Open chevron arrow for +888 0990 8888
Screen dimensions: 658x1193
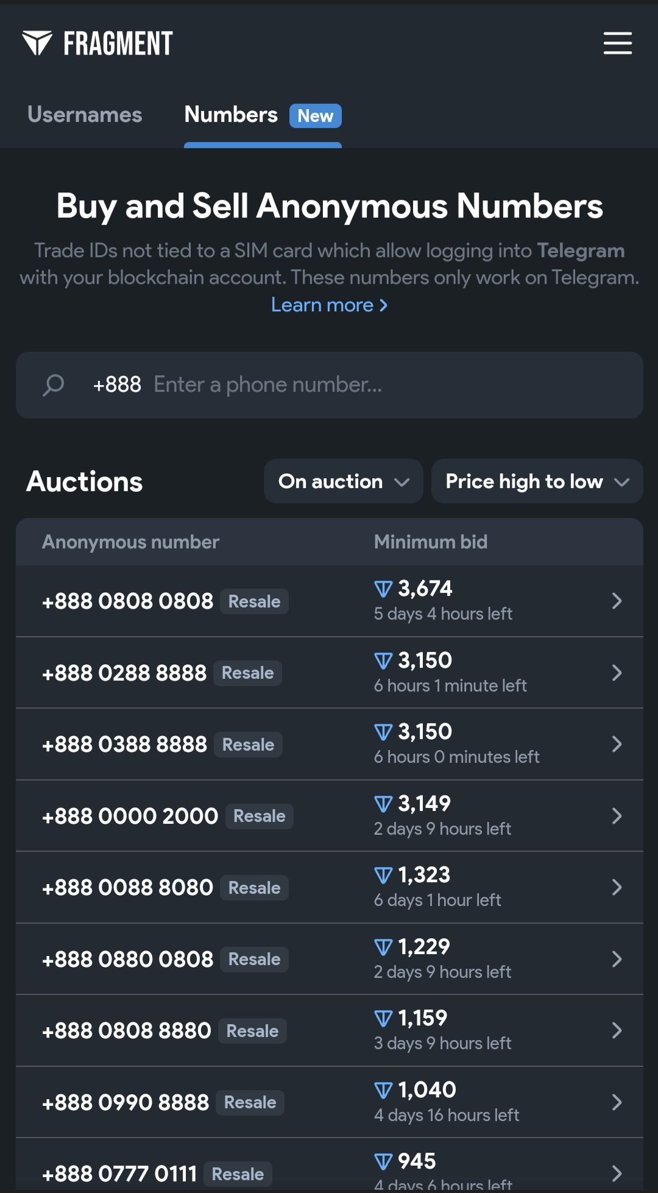(x=617, y=1102)
